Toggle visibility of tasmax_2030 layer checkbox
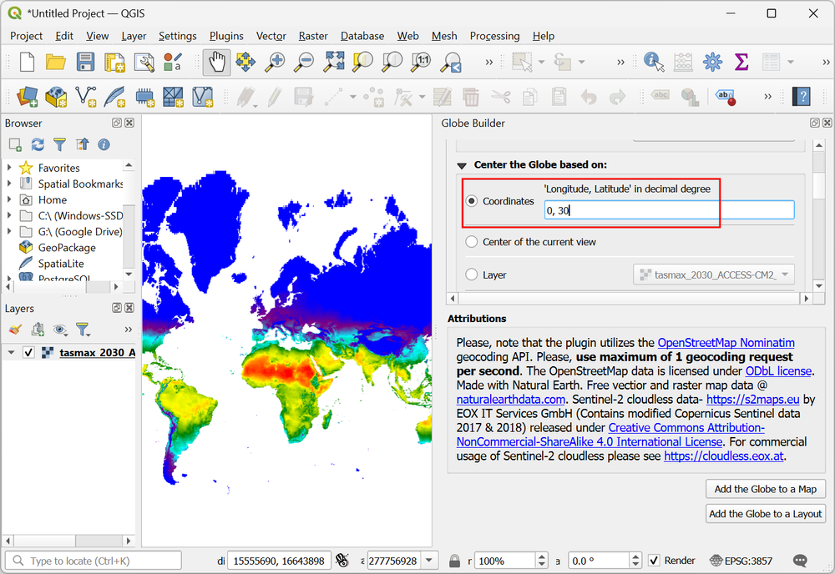This screenshot has width=835, height=574. pyautogui.click(x=28, y=352)
